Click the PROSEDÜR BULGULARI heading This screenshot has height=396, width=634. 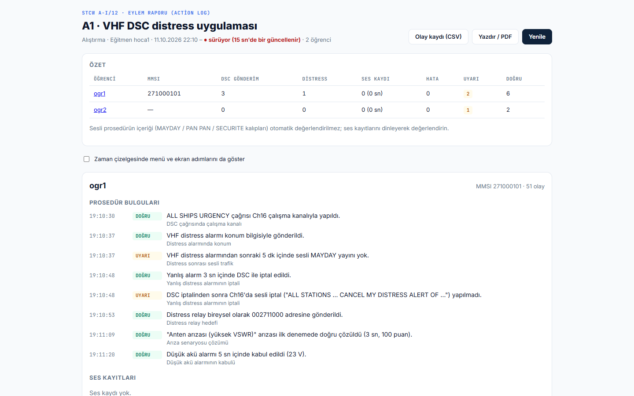click(x=124, y=203)
